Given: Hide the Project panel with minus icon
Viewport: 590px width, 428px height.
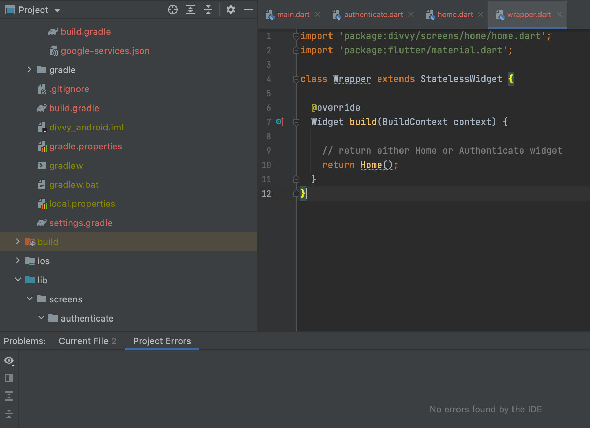Looking at the screenshot, I should [x=249, y=10].
